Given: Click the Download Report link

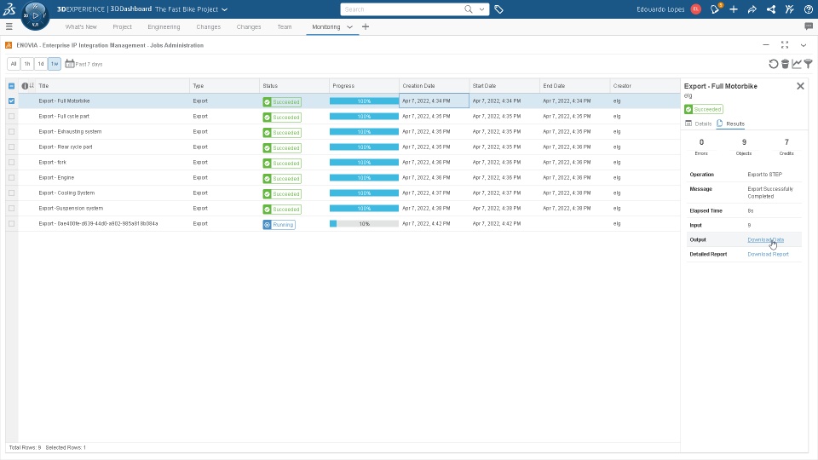Looking at the screenshot, I should tap(768, 255).
